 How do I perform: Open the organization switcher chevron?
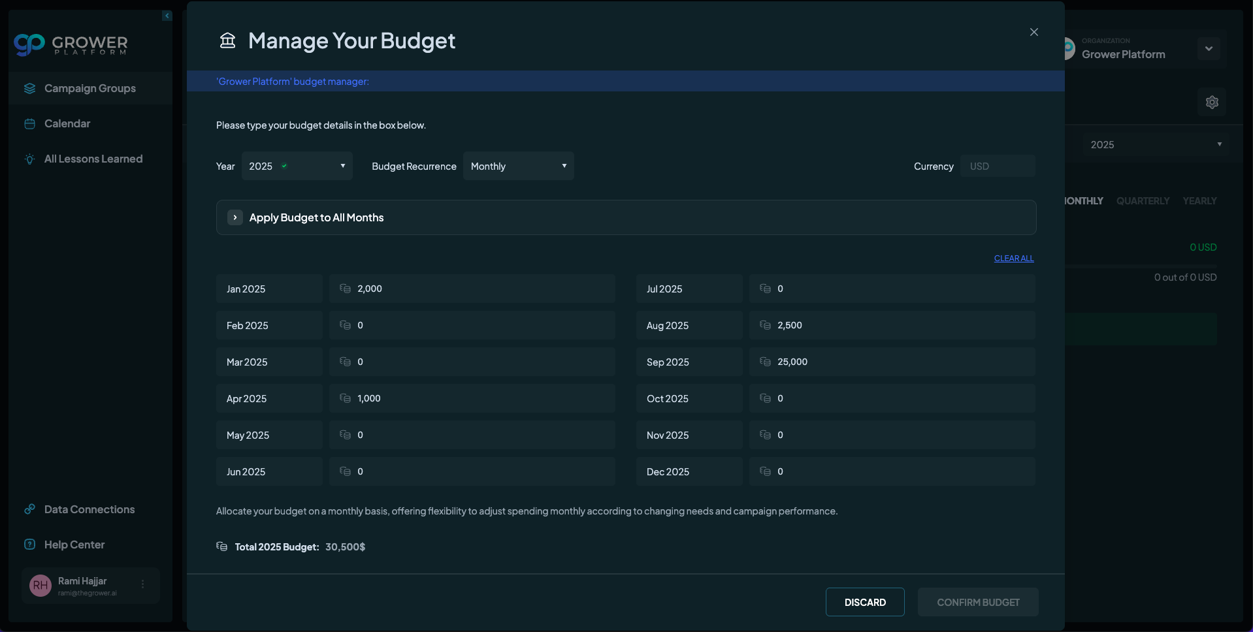tap(1209, 48)
